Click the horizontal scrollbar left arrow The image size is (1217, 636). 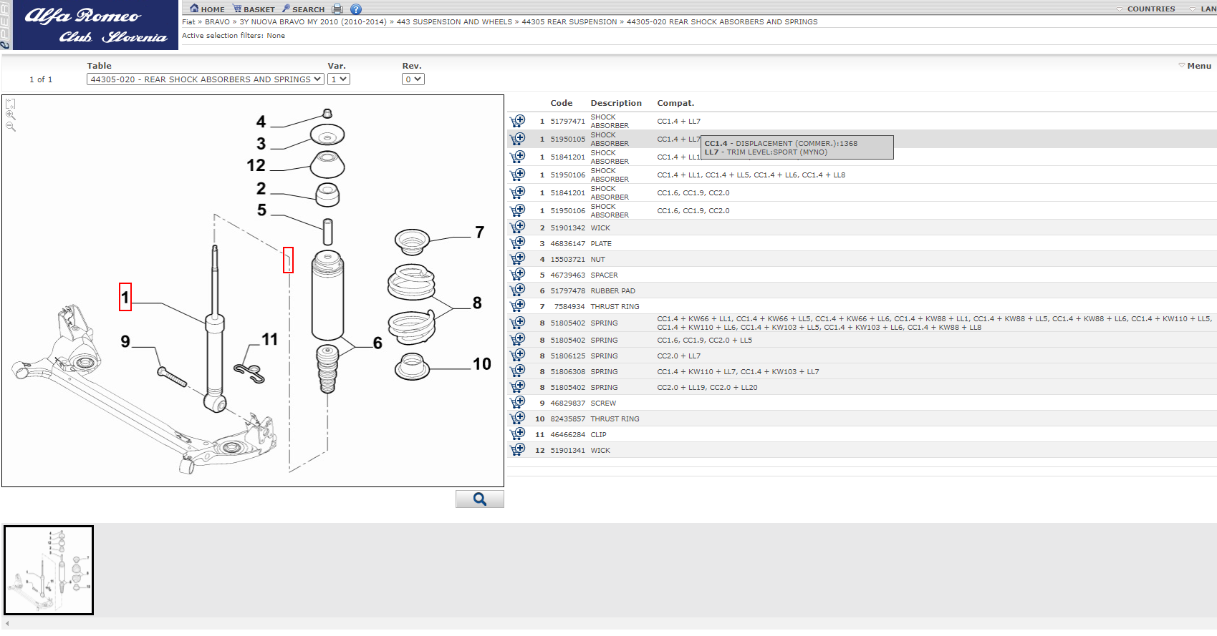pyautogui.click(x=6, y=624)
